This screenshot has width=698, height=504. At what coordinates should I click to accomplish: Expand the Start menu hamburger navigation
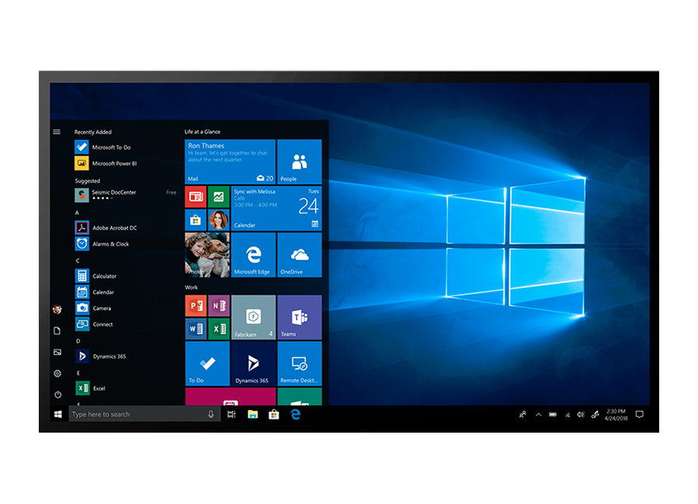[x=57, y=131]
